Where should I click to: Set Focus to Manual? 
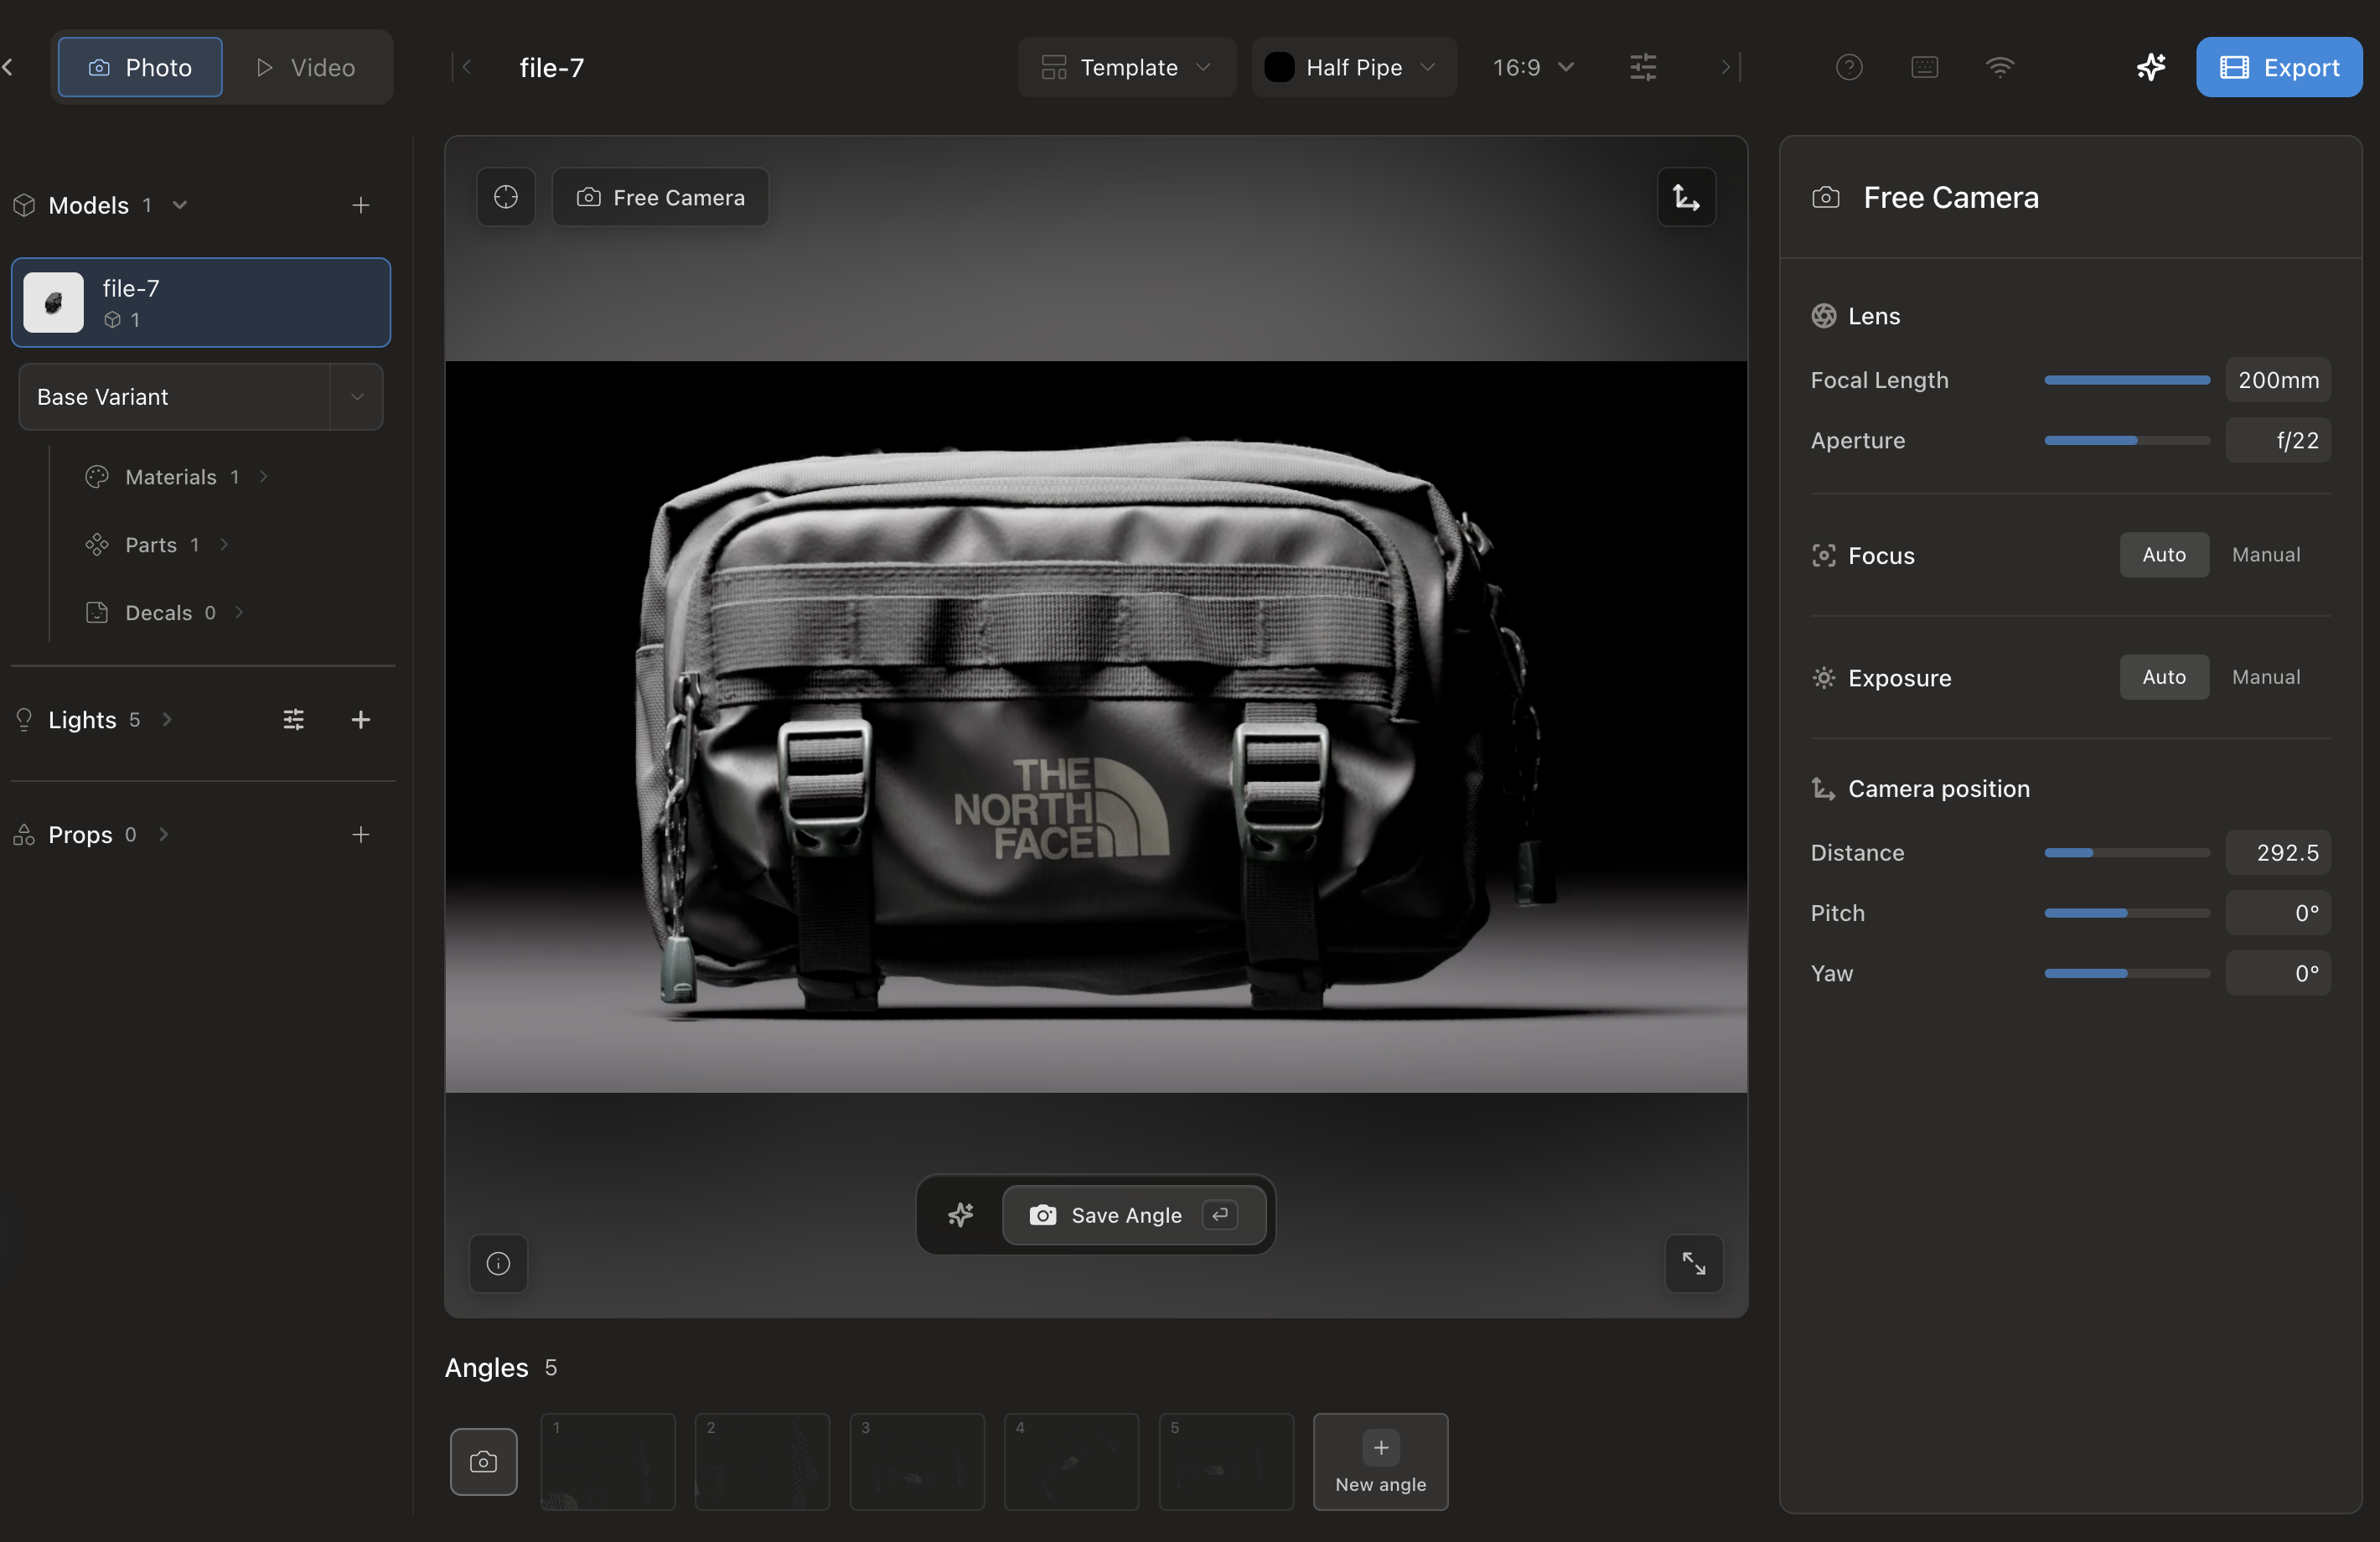click(x=2266, y=555)
